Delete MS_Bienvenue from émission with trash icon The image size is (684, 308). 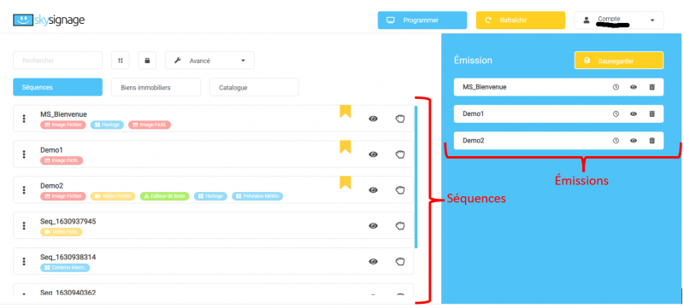pyautogui.click(x=652, y=87)
